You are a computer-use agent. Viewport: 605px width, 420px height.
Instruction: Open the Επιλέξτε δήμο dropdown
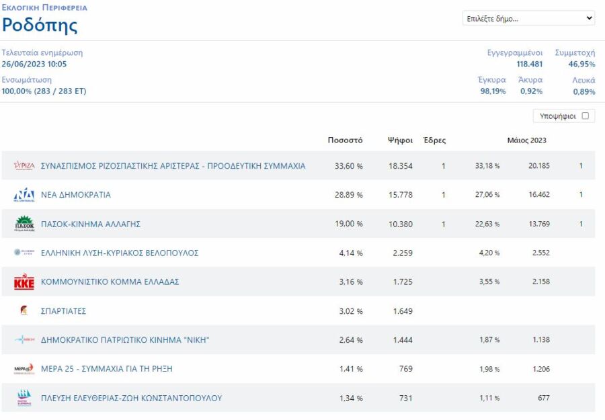(x=529, y=18)
